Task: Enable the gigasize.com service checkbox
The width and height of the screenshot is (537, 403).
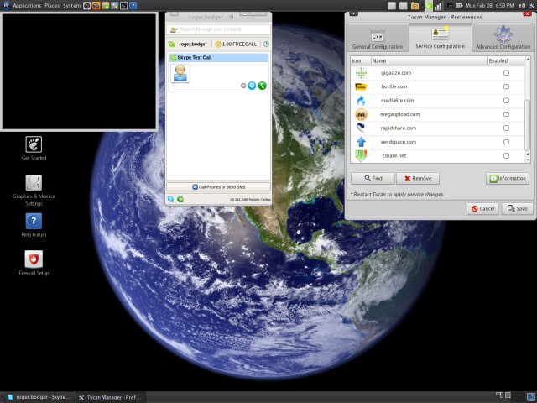Action: click(x=506, y=73)
